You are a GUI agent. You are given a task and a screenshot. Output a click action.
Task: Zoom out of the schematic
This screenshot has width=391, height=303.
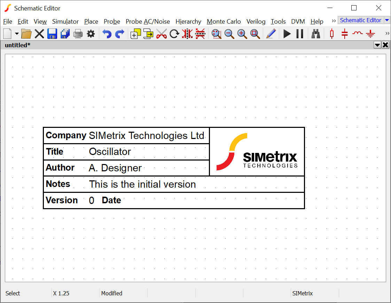coord(229,34)
